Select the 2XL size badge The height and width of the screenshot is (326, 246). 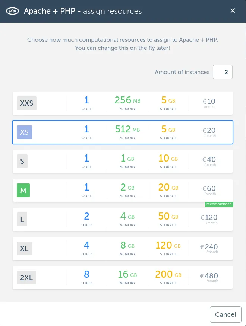click(x=26, y=277)
